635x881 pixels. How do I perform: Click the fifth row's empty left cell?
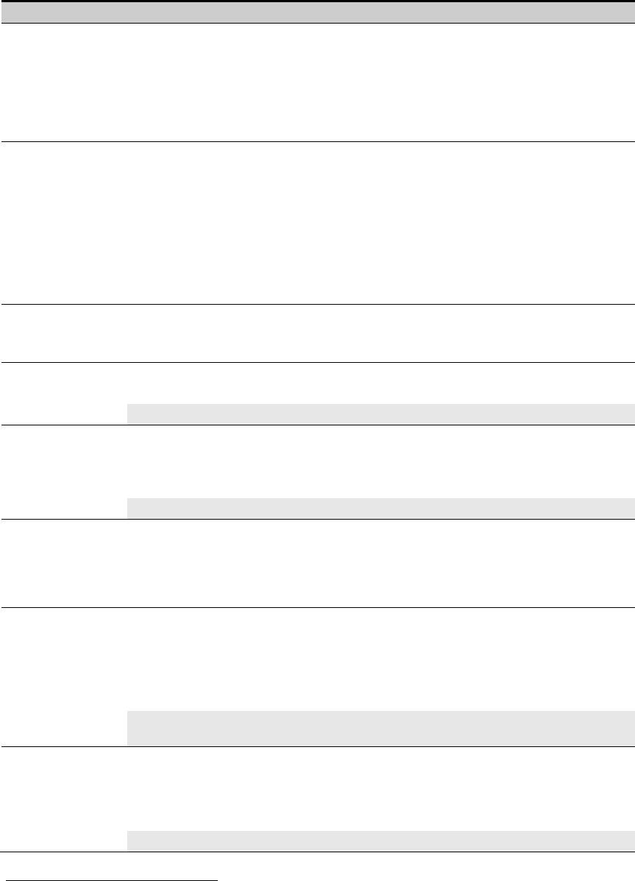(x=63, y=472)
